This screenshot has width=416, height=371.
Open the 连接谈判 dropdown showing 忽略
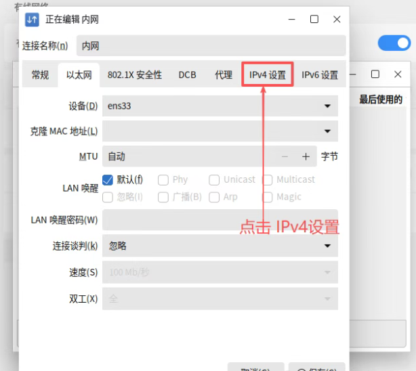[x=220, y=246]
